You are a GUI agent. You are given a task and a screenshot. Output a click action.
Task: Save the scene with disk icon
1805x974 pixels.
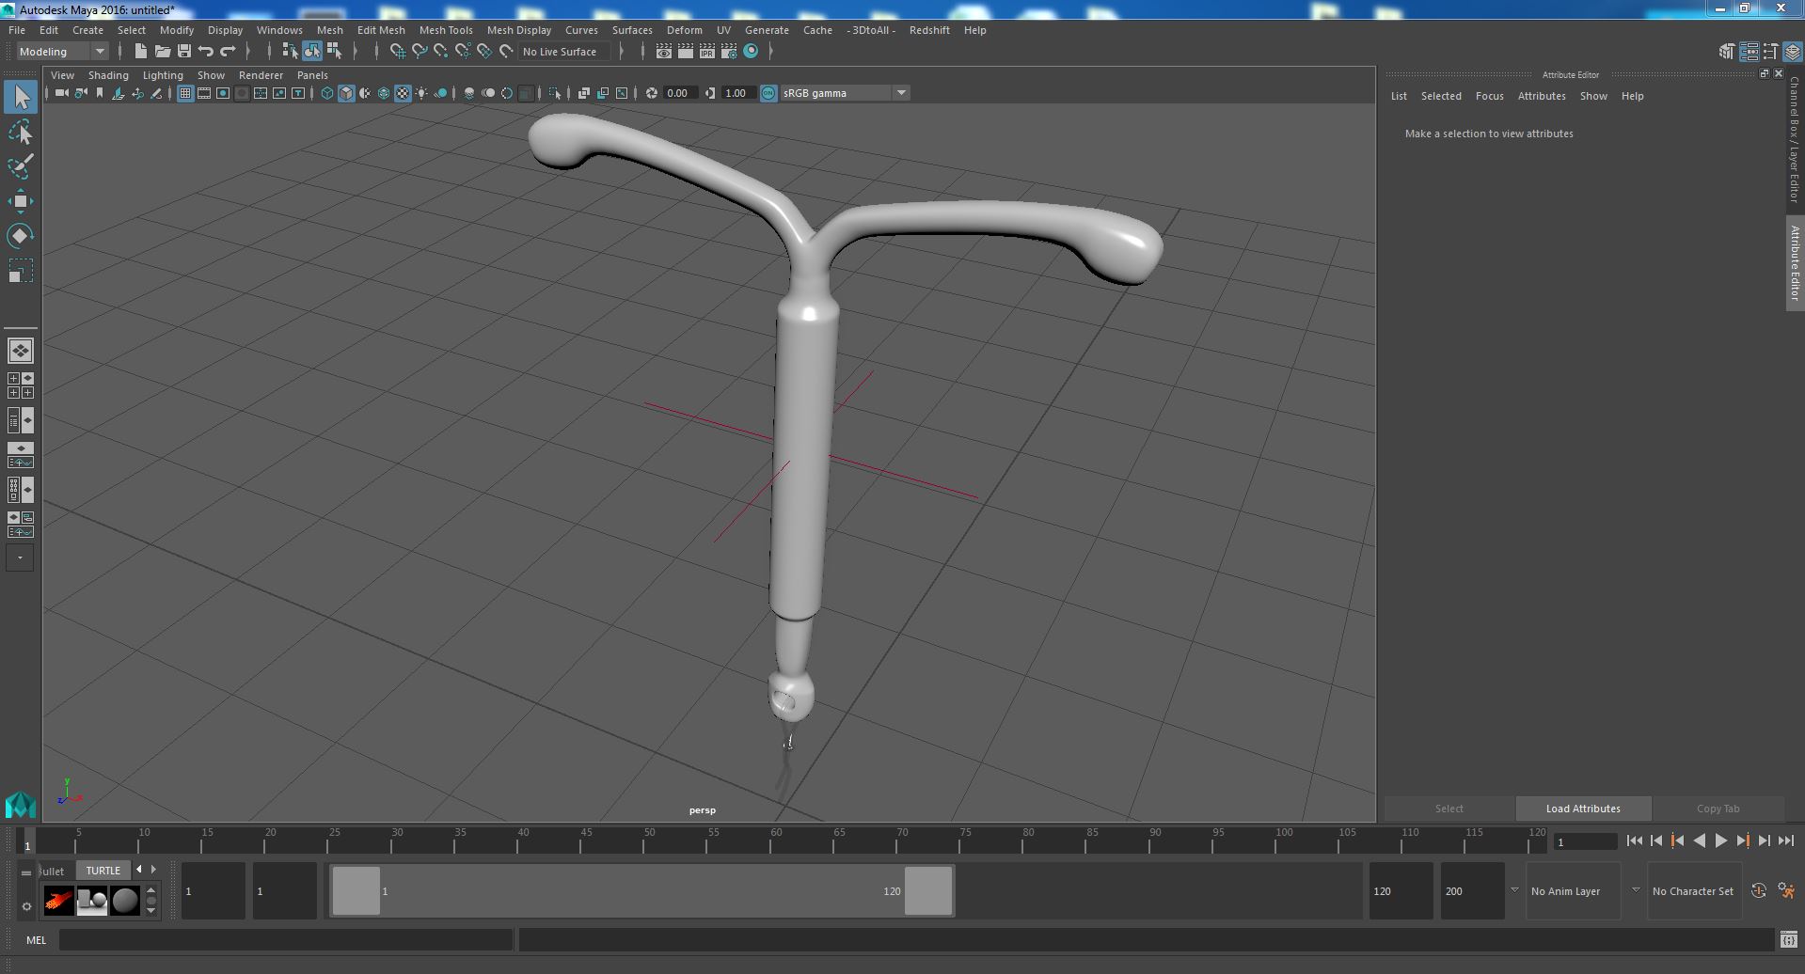coord(184,52)
